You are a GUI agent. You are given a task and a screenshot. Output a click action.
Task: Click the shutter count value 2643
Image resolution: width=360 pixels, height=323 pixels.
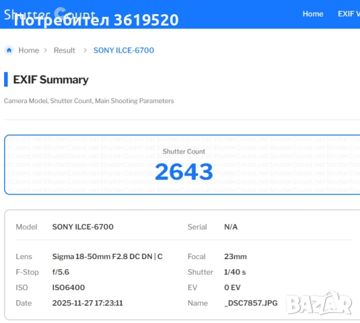(x=184, y=172)
